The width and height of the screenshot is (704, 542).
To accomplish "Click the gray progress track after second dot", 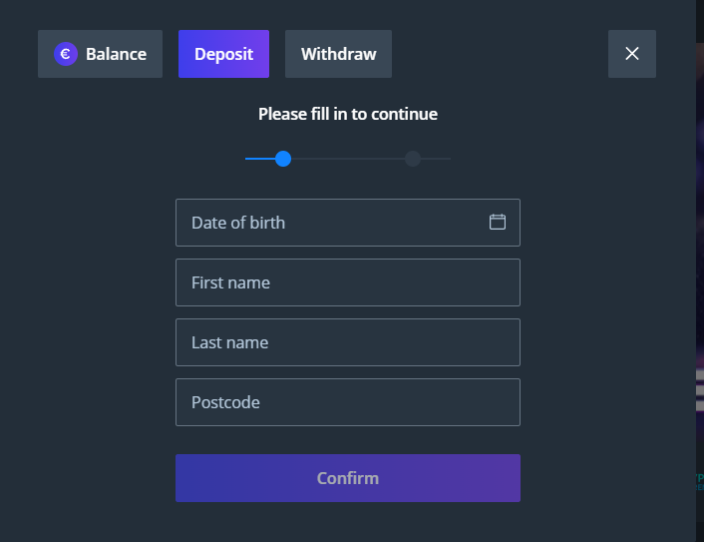I will click(x=438, y=159).
